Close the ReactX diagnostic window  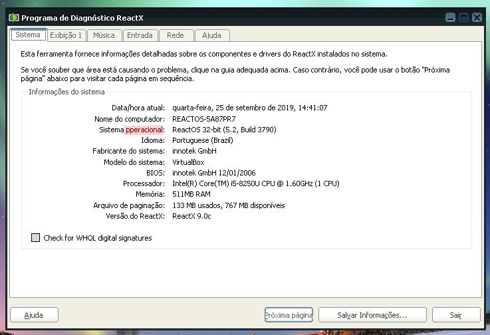click(477, 17)
